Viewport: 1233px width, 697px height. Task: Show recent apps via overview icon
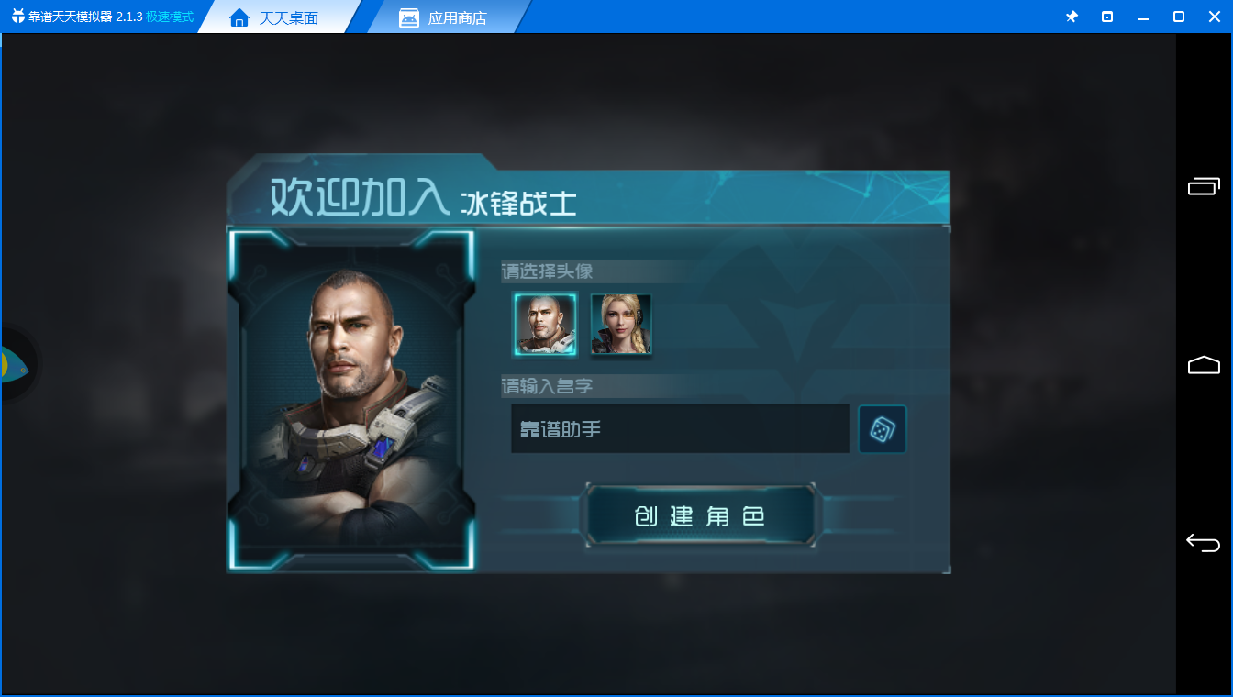pyautogui.click(x=1204, y=186)
